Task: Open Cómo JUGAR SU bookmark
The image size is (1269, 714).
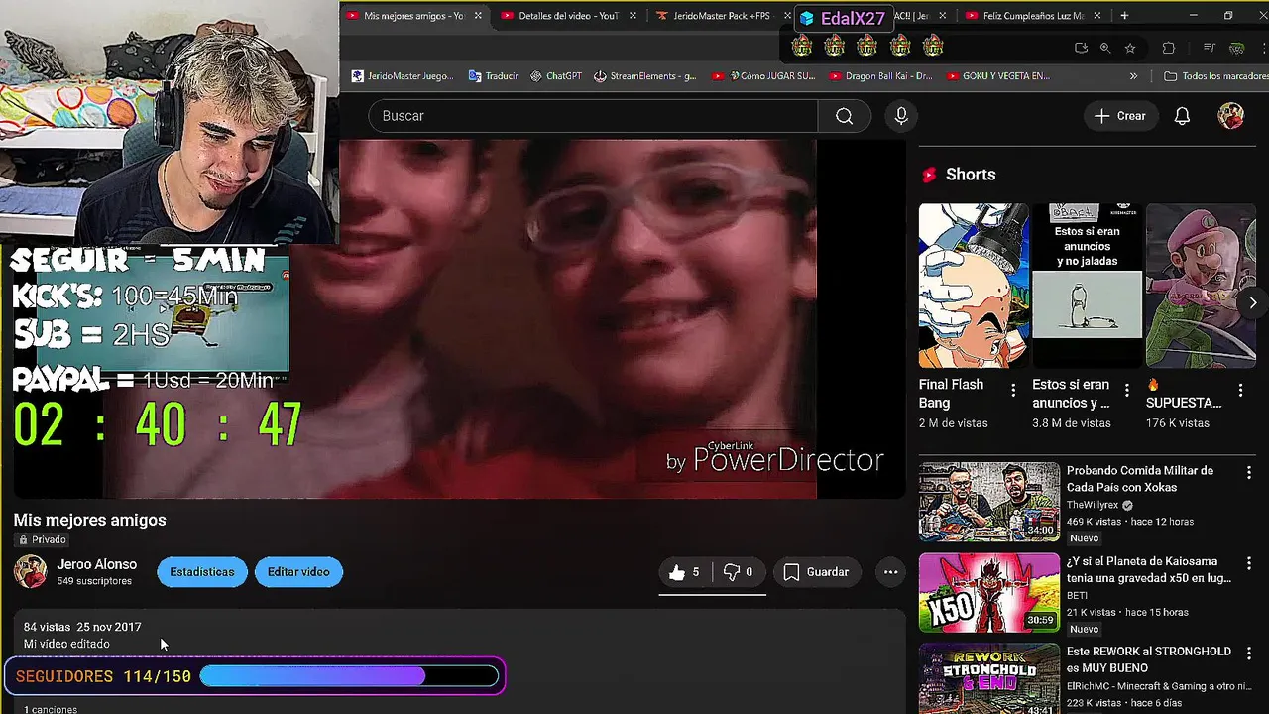Action: 763,76
